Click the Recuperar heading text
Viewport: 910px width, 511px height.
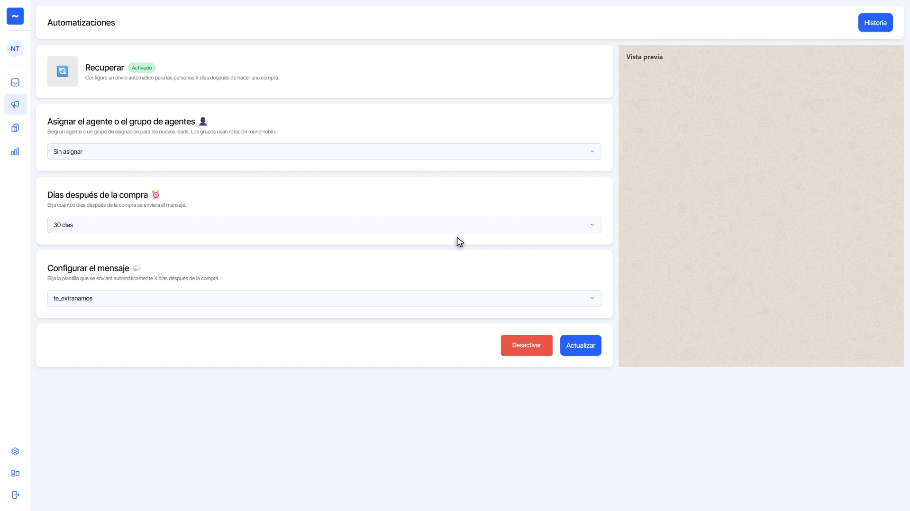coord(104,68)
